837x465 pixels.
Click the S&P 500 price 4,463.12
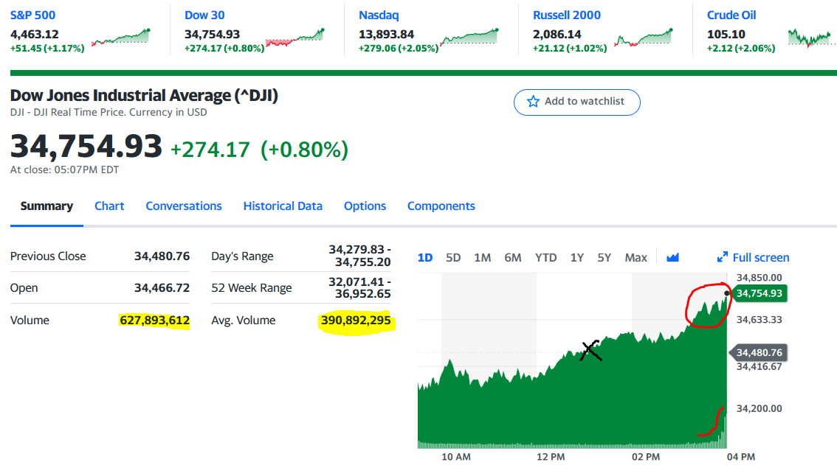coord(34,35)
